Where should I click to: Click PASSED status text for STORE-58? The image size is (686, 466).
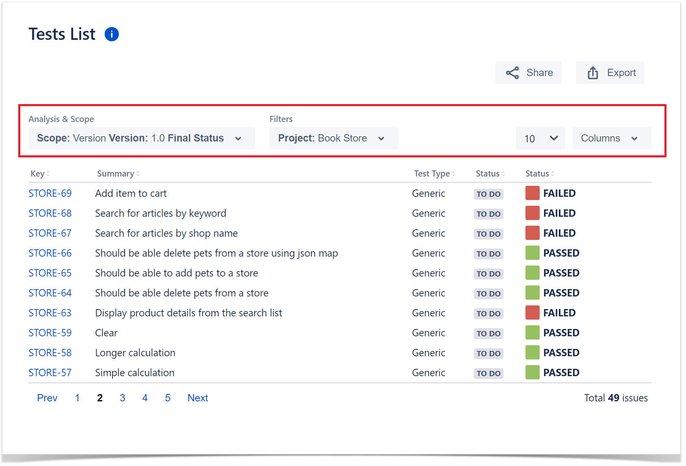(x=561, y=353)
